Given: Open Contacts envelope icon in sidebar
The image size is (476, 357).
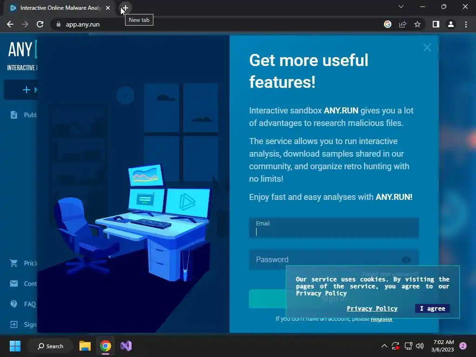Looking at the screenshot, I should click(x=13, y=284).
